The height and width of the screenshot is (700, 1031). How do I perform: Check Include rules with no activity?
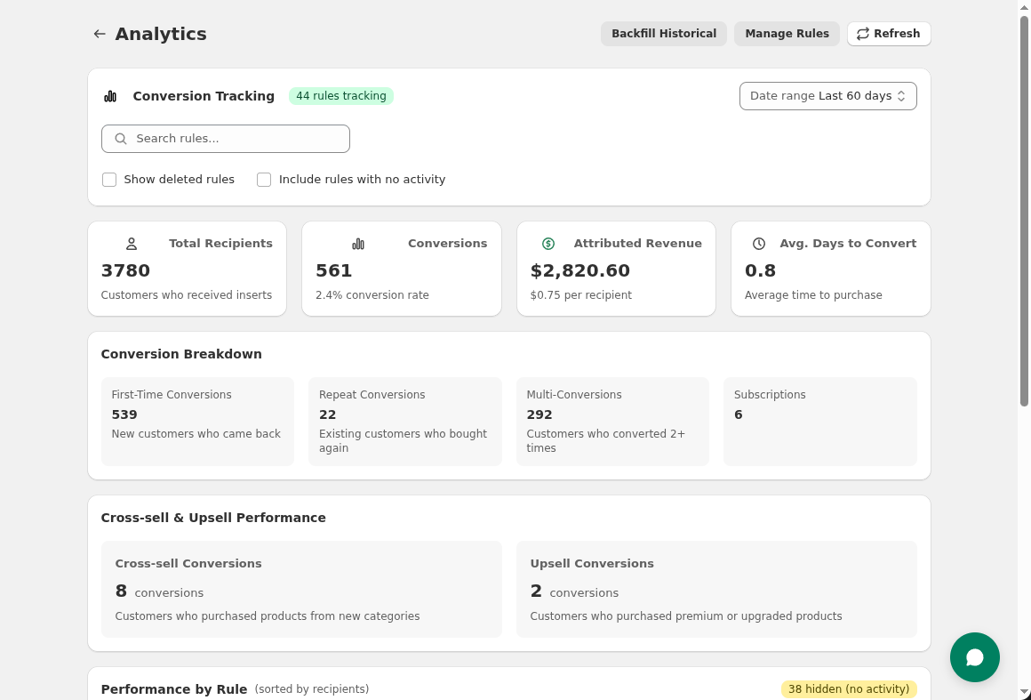pos(264,180)
